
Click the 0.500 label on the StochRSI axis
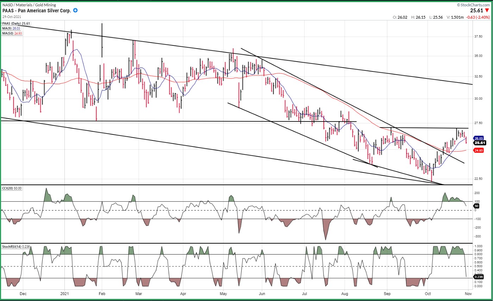pos(478,266)
